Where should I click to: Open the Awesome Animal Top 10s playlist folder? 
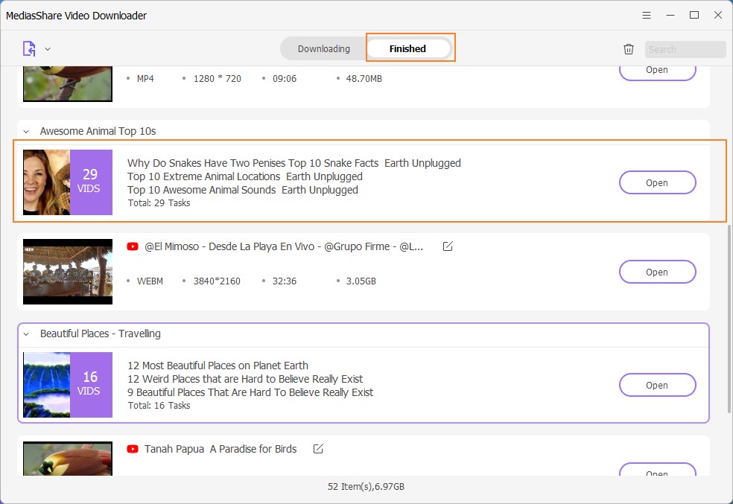[x=657, y=182]
